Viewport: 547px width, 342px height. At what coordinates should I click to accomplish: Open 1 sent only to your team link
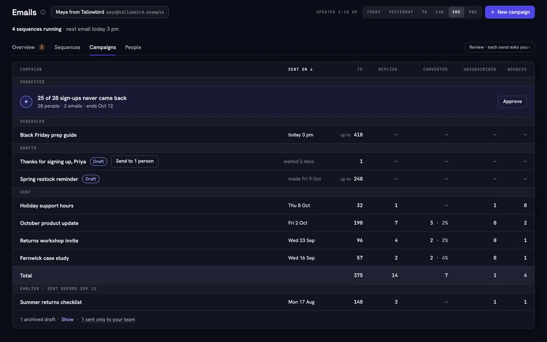[108, 320]
